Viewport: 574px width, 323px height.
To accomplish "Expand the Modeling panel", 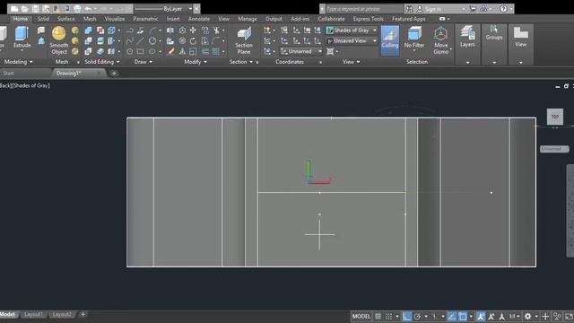I will pyautogui.click(x=18, y=62).
